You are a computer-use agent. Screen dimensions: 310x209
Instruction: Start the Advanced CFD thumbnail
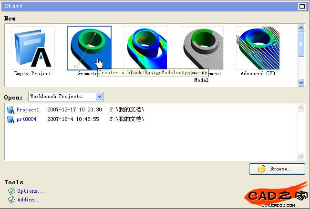pos(258,48)
